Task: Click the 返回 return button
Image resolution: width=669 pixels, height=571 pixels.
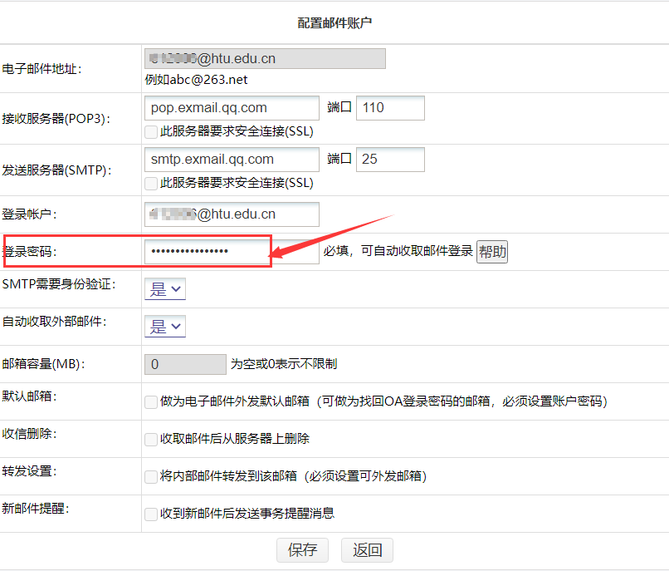Action: [367, 550]
